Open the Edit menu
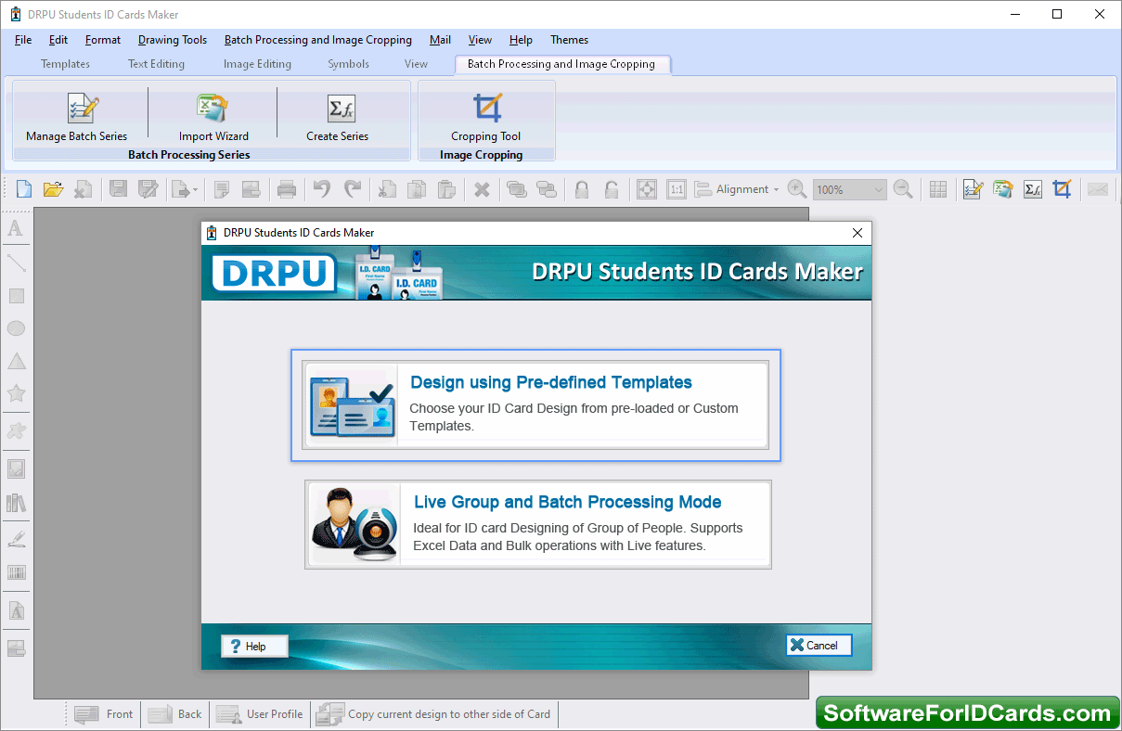Screen dimensions: 1122x731 (x=58, y=40)
